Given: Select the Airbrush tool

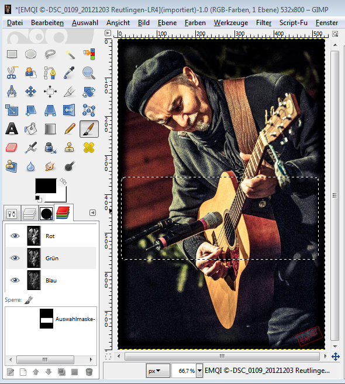Looking at the screenshot, I should click(x=30, y=148).
